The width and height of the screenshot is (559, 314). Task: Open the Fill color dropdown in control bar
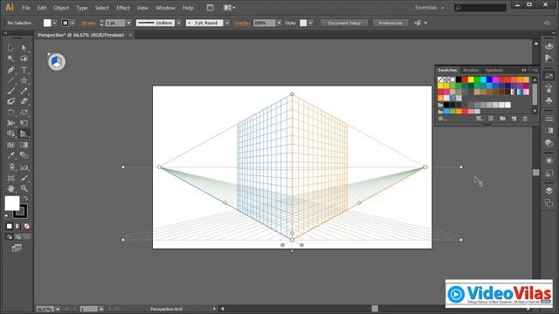pos(55,23)
